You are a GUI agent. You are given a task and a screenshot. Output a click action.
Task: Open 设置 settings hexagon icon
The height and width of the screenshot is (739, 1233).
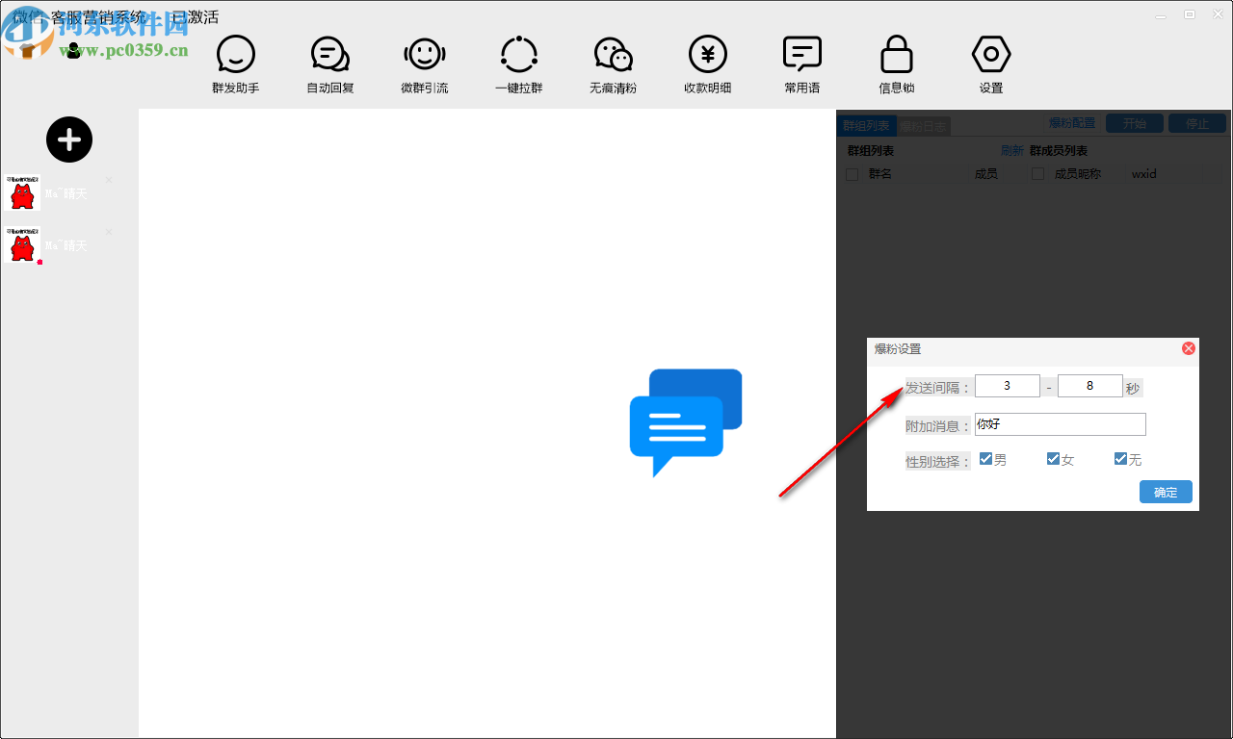(x=990, y=56)
